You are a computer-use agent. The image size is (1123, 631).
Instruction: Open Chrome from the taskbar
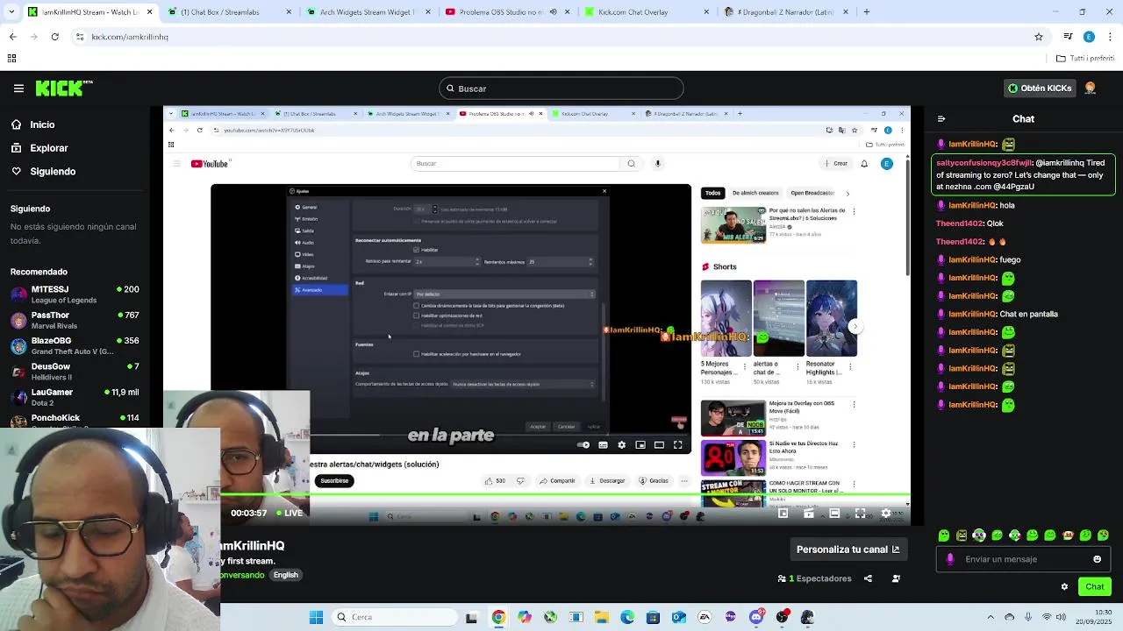click(498, 617)
